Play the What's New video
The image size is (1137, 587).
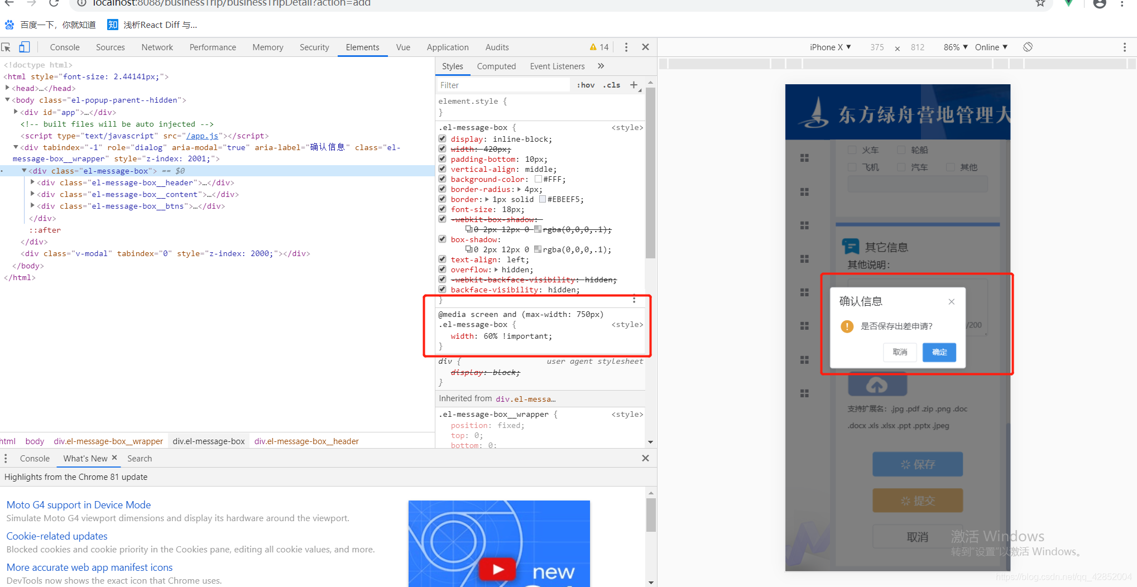497,569
